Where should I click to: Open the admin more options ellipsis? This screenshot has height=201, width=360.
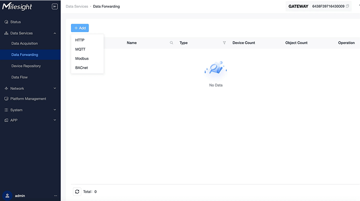tap(55, 196)
